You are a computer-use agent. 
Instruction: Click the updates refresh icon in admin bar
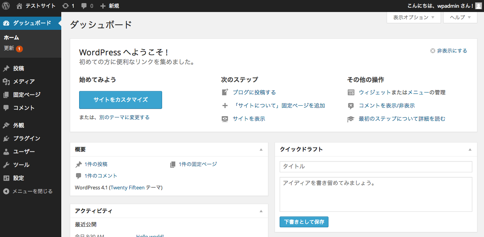coord(66,6)
